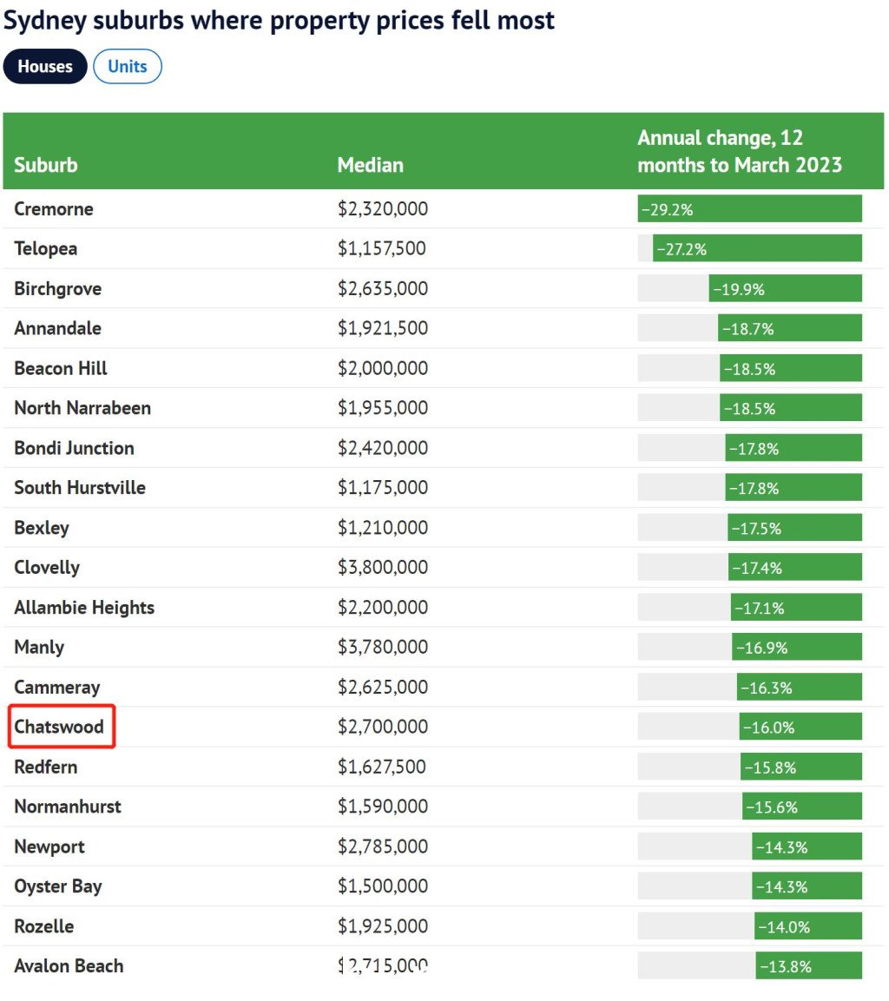Image resolution: width=889 pixels, height=1001 pixels.
Task: Click the Annual change column header
Action: pyautogui.click(x=740, y=151)
